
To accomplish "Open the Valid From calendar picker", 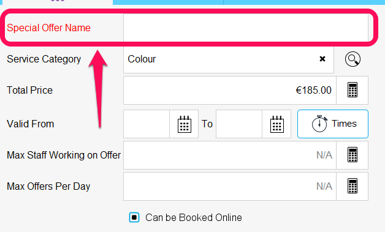I will 184,124.
